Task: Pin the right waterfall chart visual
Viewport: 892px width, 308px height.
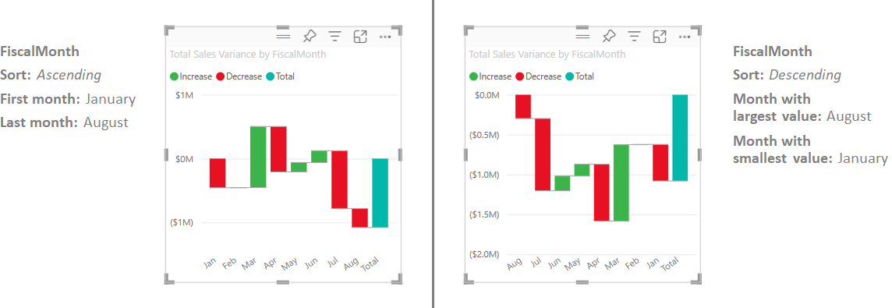Action: pyautogui.click(x=608, y=37)
